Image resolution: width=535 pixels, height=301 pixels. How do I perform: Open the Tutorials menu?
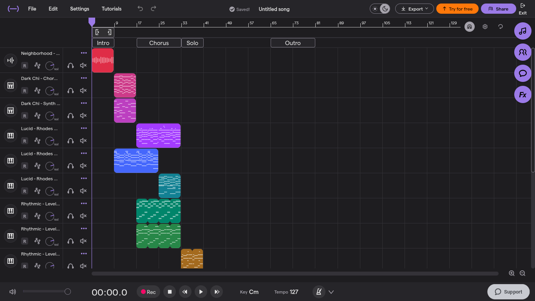(x=112, y=9)
